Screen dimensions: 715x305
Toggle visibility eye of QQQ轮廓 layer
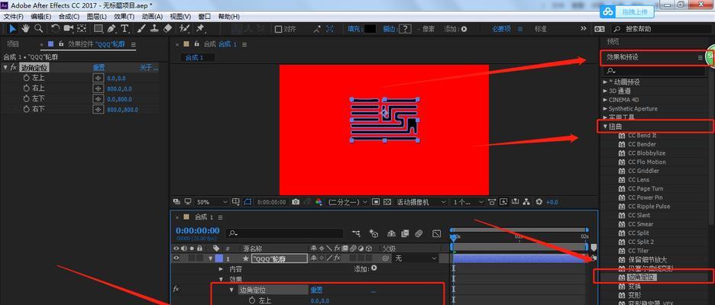pos(176,258)
